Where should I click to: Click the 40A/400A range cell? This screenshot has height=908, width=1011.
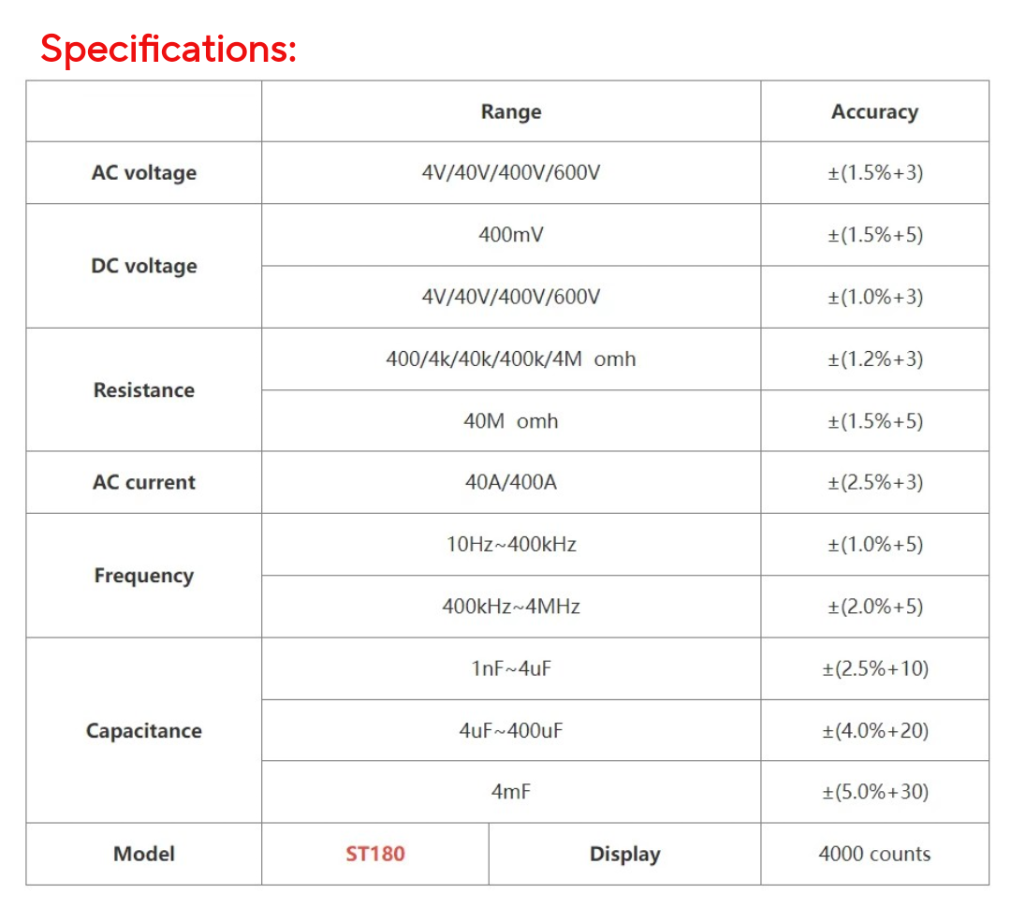click(511, 483)
